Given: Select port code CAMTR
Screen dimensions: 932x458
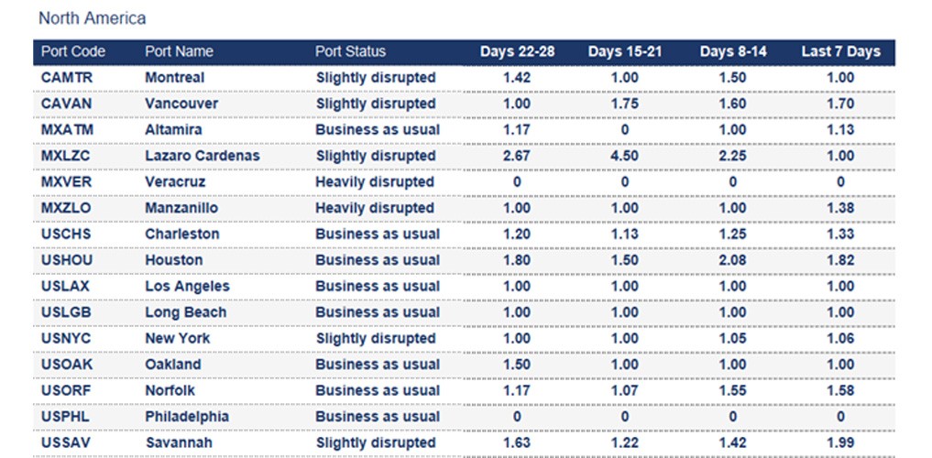Looking at the screenshot, I should coord(67,78).
